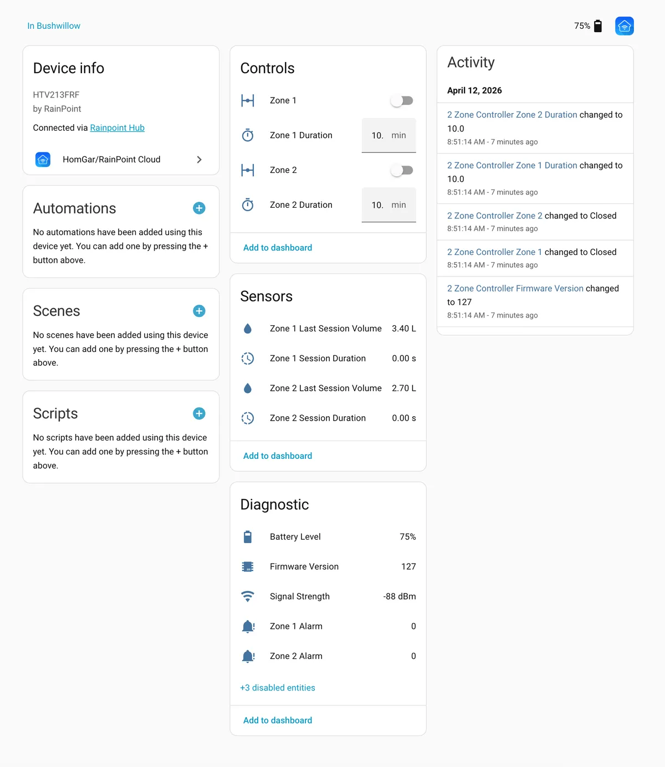Click the Firmware Version chip icon

tap(248, 567)
